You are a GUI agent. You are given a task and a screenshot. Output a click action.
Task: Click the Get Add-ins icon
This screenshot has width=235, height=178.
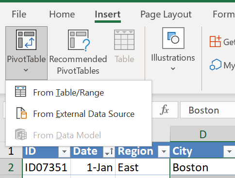pyautogui.click(x=215, y=41)
